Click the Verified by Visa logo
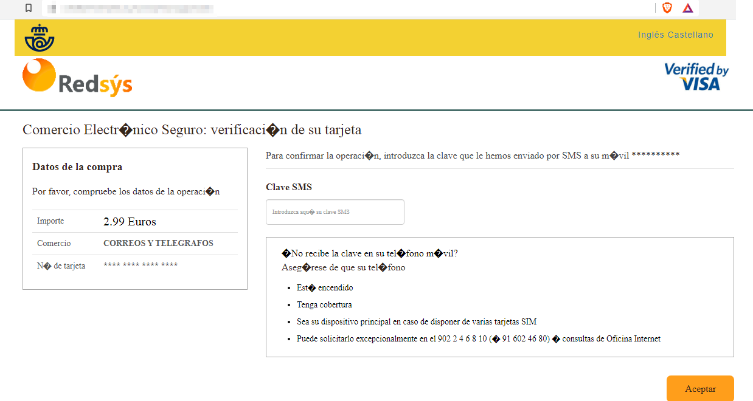753x401 pixels. tap(696, 77)
